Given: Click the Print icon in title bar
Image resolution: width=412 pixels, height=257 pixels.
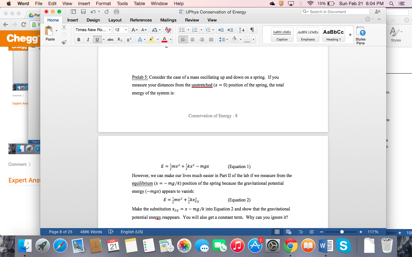Looking at the screenshot, I should (117, 12).
